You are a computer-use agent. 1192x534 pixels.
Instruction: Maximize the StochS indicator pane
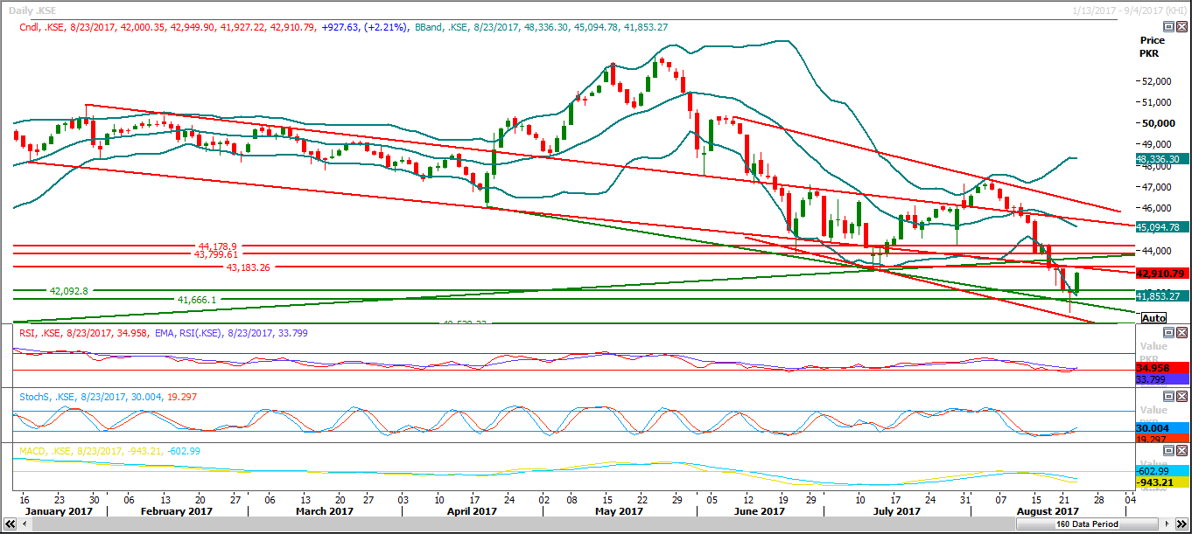point(1168,396)
